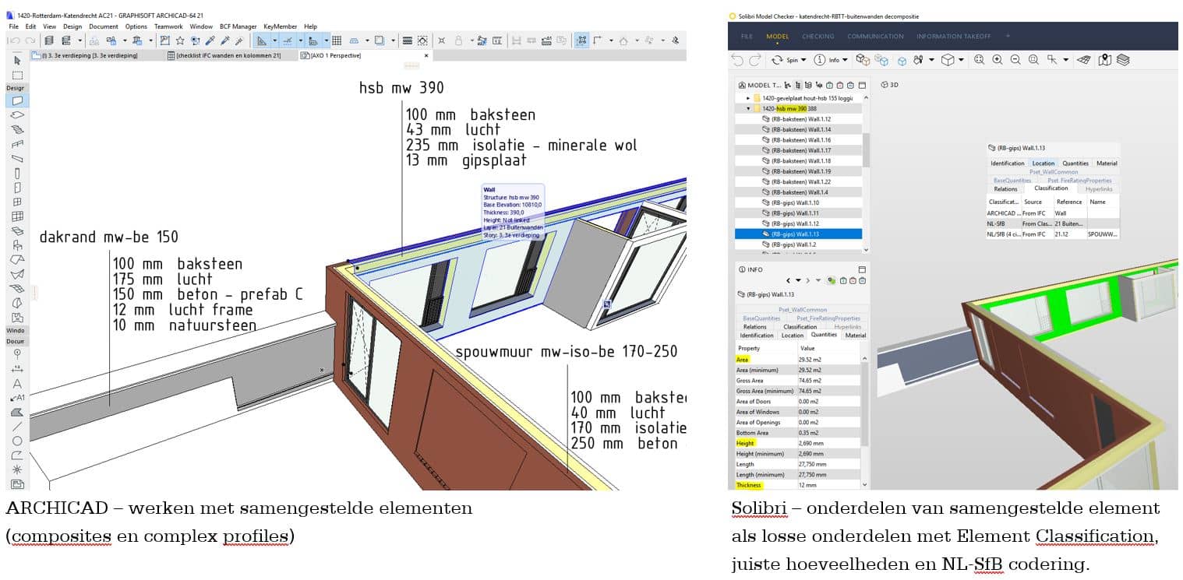Open the ARCHICAD File menu
1183x580 pixels.
click(x=13, y=26)
